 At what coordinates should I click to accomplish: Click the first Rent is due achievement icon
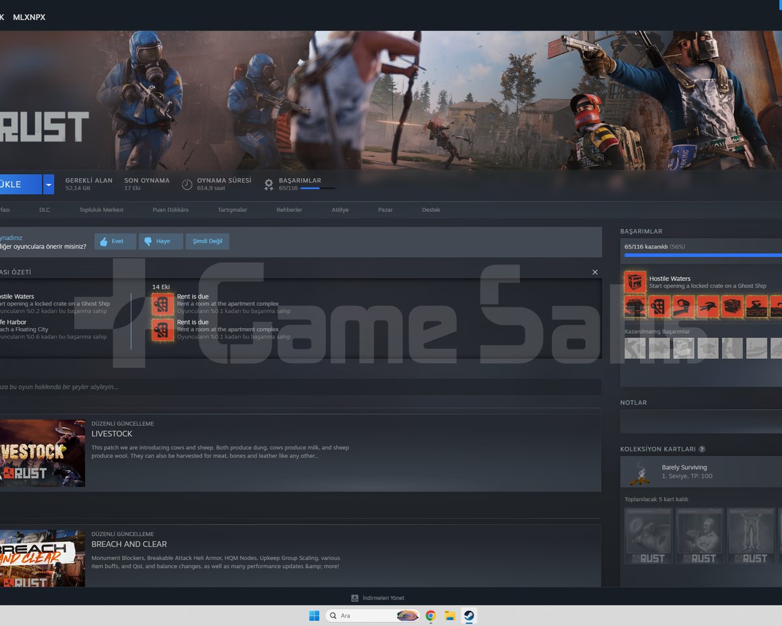click(x=163, y=304)
